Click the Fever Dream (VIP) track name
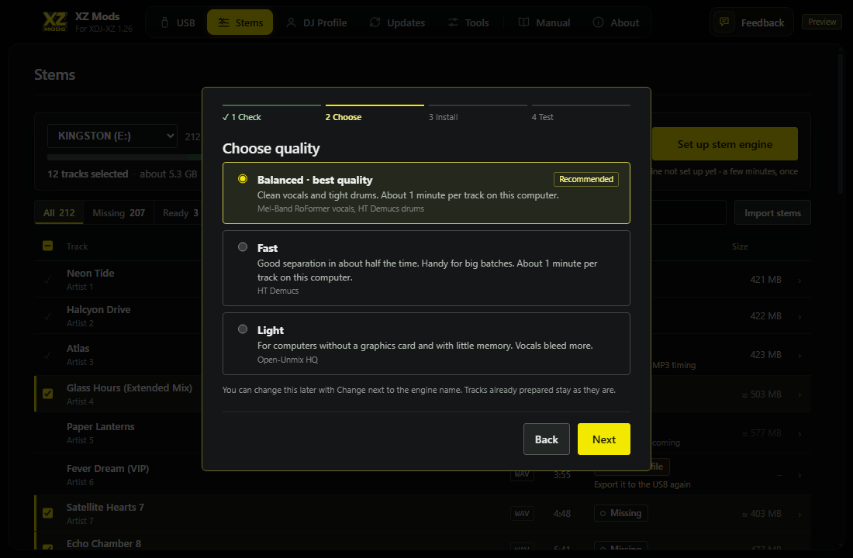The width and height of the screenshot is (853, 558). (x=108, y=468)
